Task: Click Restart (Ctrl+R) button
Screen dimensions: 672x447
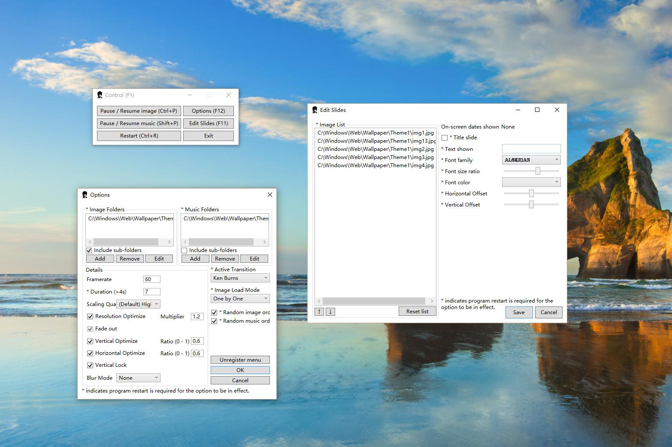Action: click(x=139, y=136)
